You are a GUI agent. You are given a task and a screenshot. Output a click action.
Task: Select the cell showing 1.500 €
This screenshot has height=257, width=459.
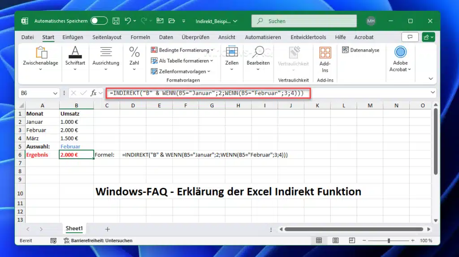tap(76, 138)
